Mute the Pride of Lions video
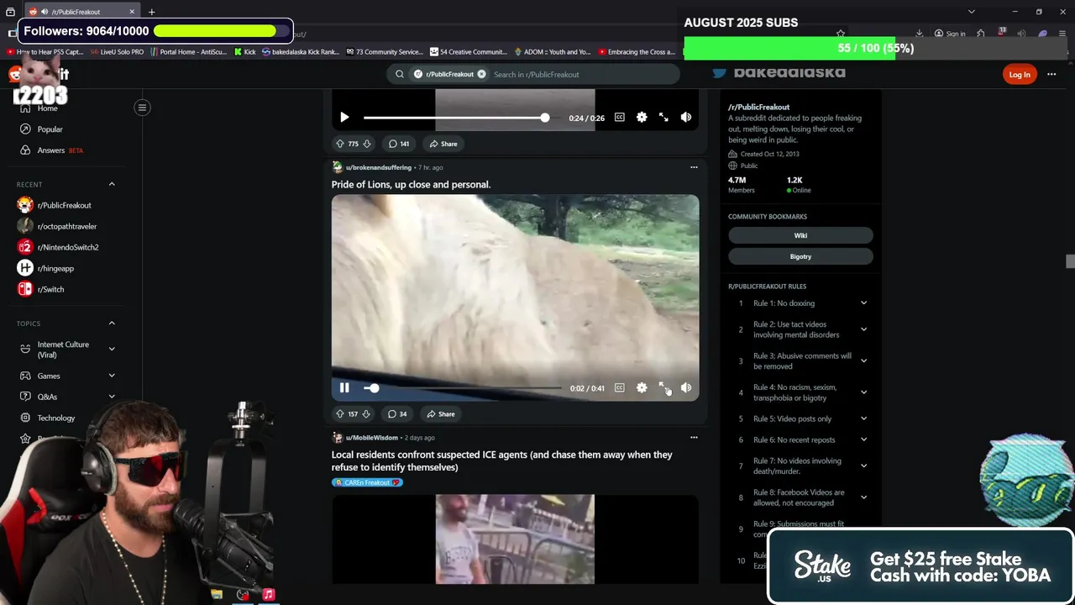The width and height of the screenshot is (1075, 605). point(686,388)
